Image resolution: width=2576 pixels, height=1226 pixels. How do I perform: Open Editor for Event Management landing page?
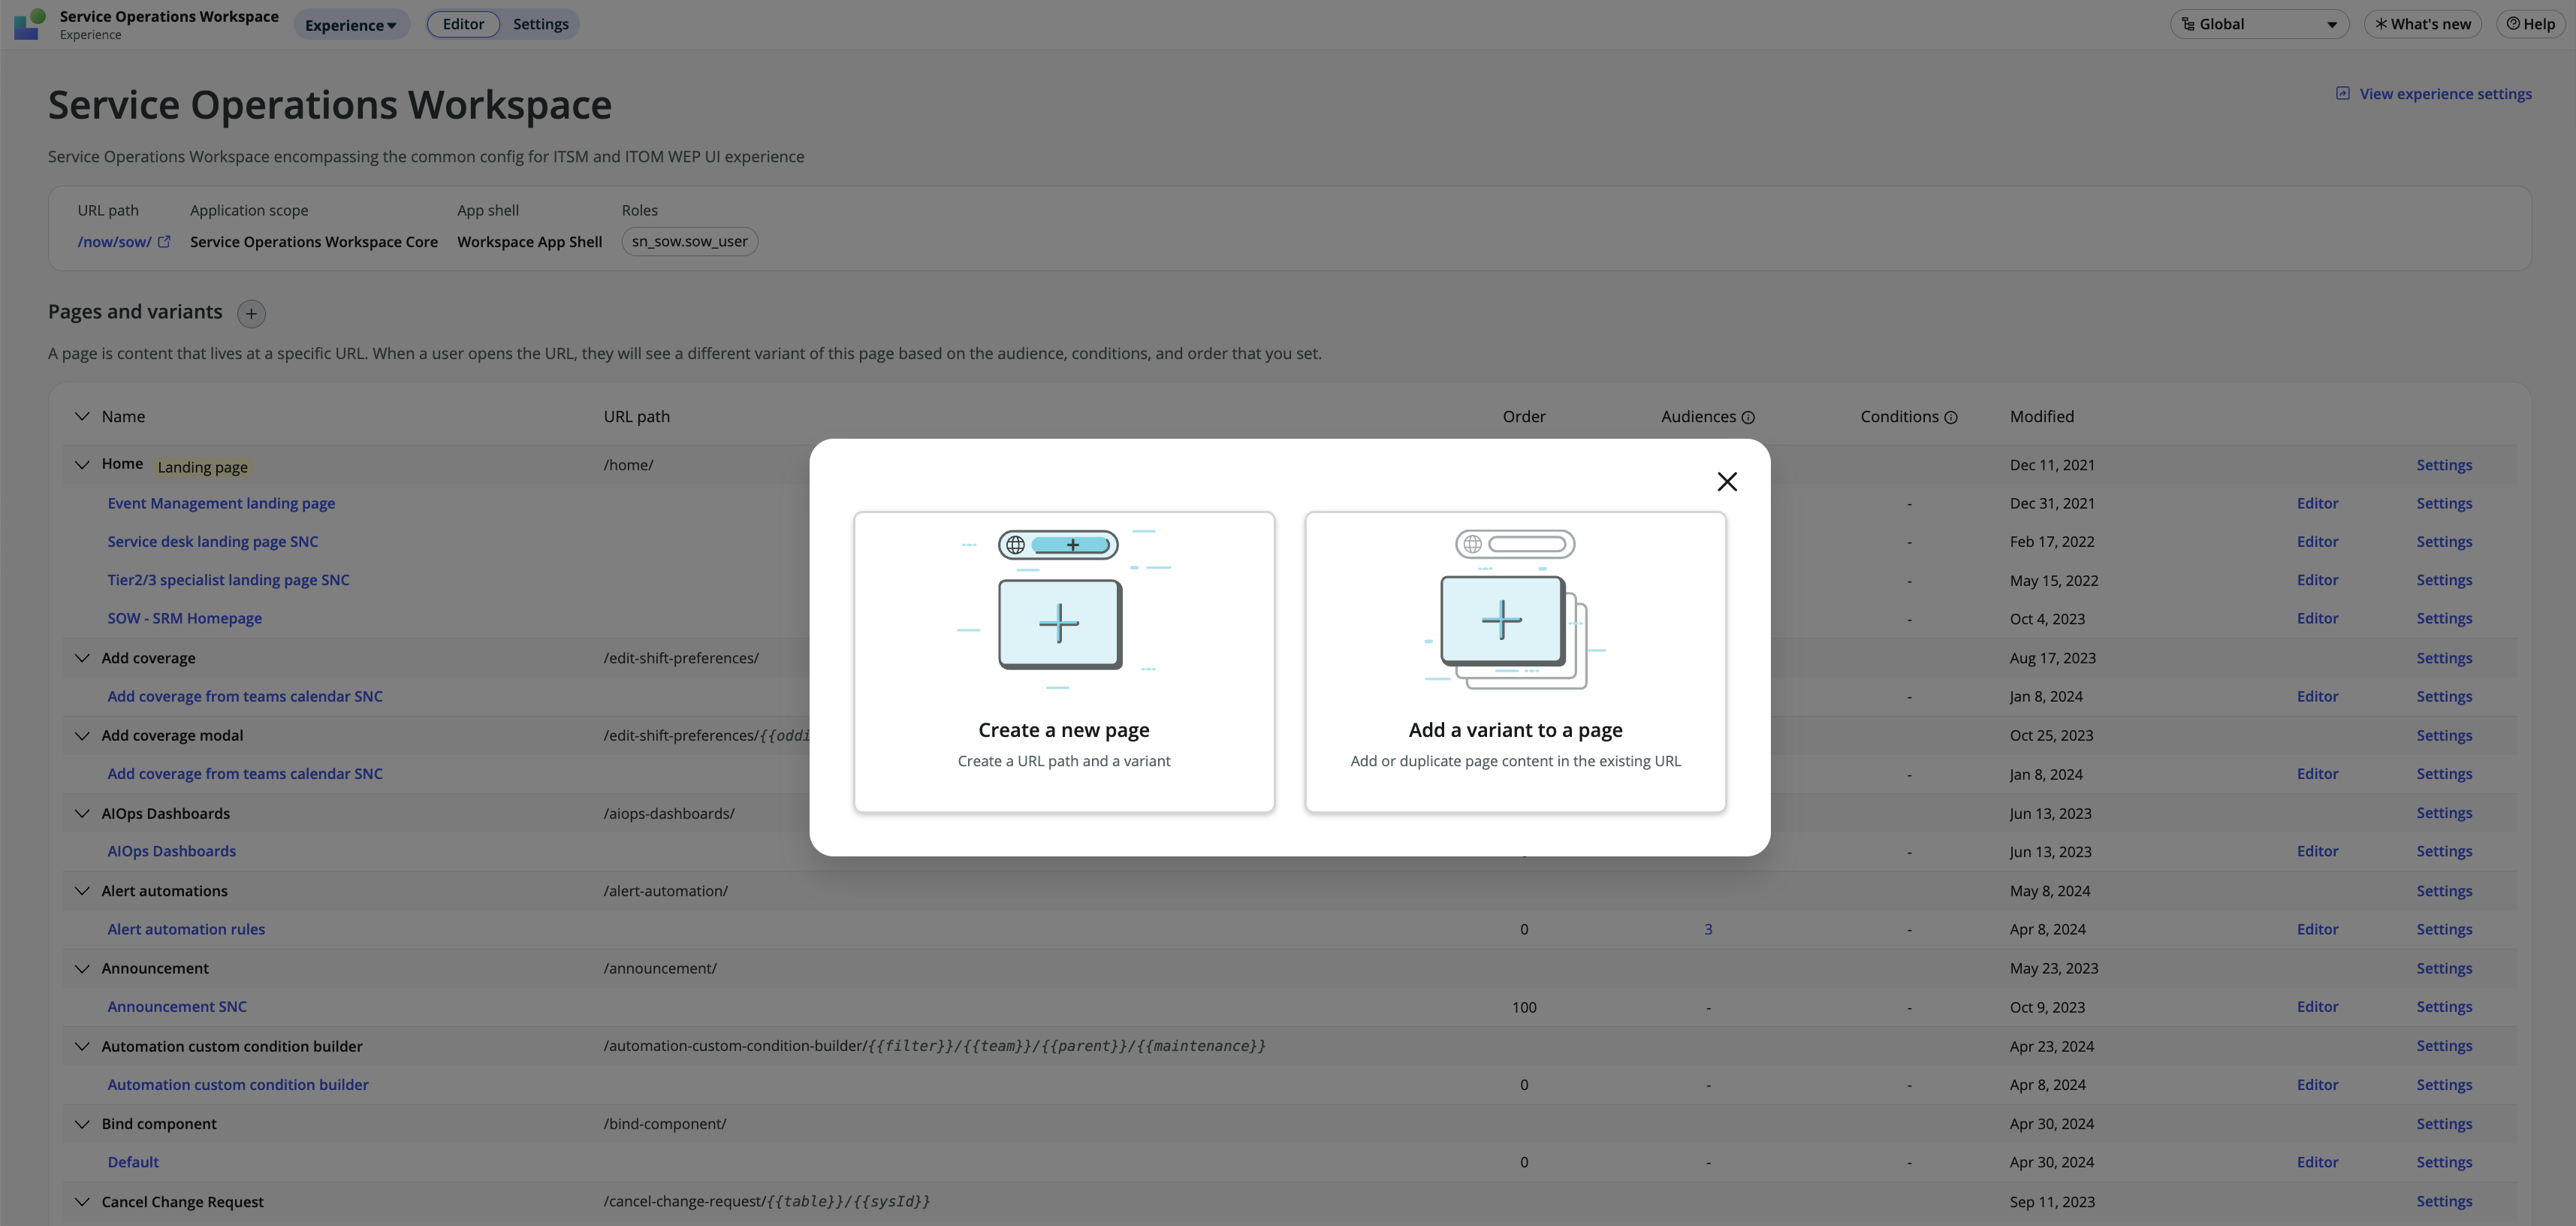point(2317,504)
